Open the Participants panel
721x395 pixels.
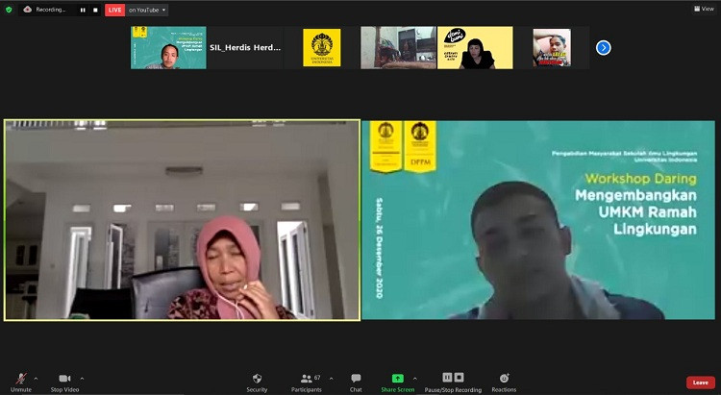pos(307,380)
